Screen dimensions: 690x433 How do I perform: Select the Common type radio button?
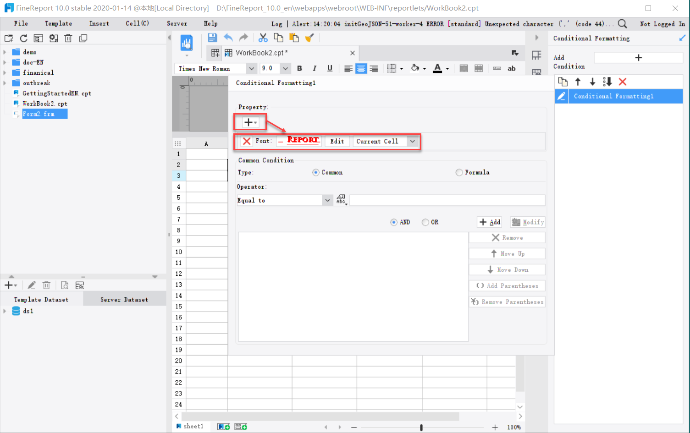tap(315, 172)
